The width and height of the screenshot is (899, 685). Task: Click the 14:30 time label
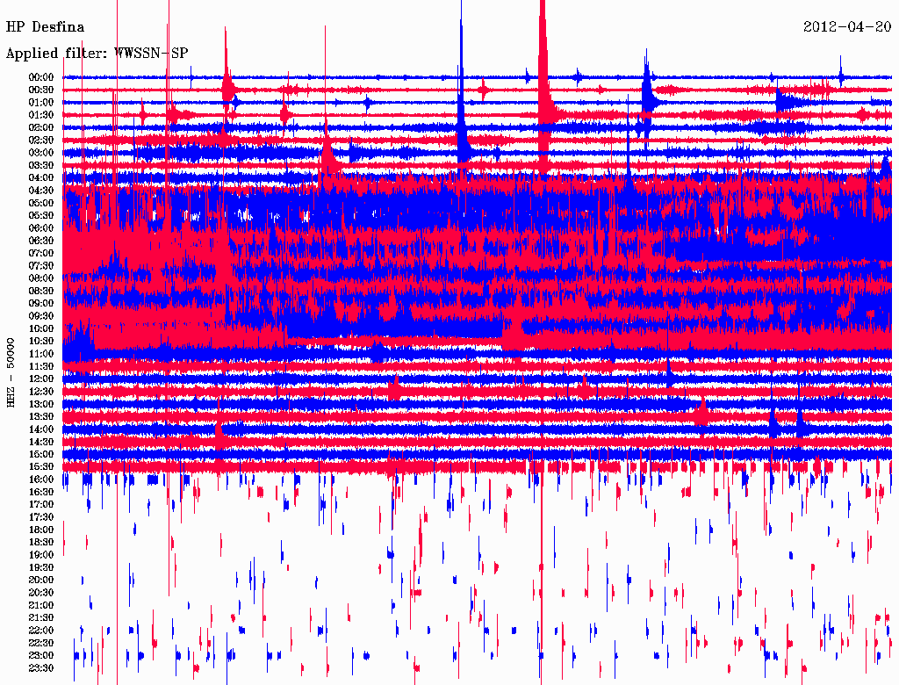tap(41, 442)
